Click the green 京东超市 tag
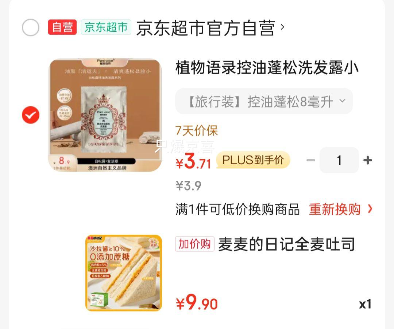Image resolution: width=394 pixels, height=329 pixels. click(x=106, y=27)
